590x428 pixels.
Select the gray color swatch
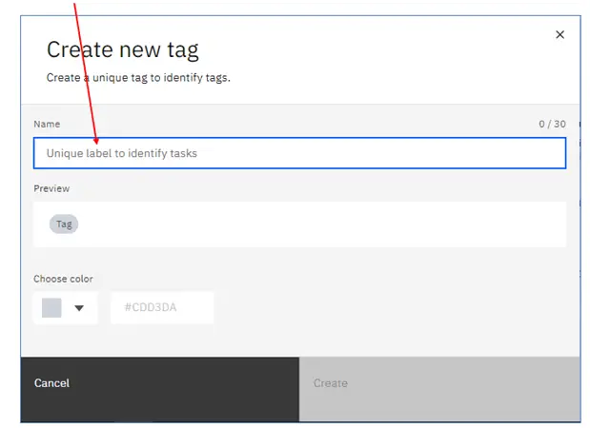[51, 308]
